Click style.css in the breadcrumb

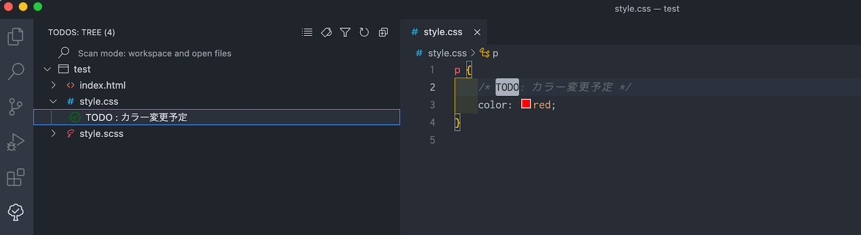tap(447, 53)
